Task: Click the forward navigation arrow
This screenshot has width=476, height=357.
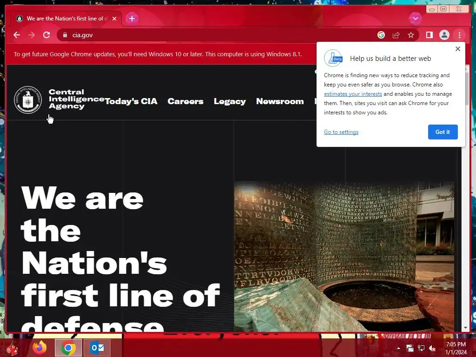Action: (x=32, y=35)
